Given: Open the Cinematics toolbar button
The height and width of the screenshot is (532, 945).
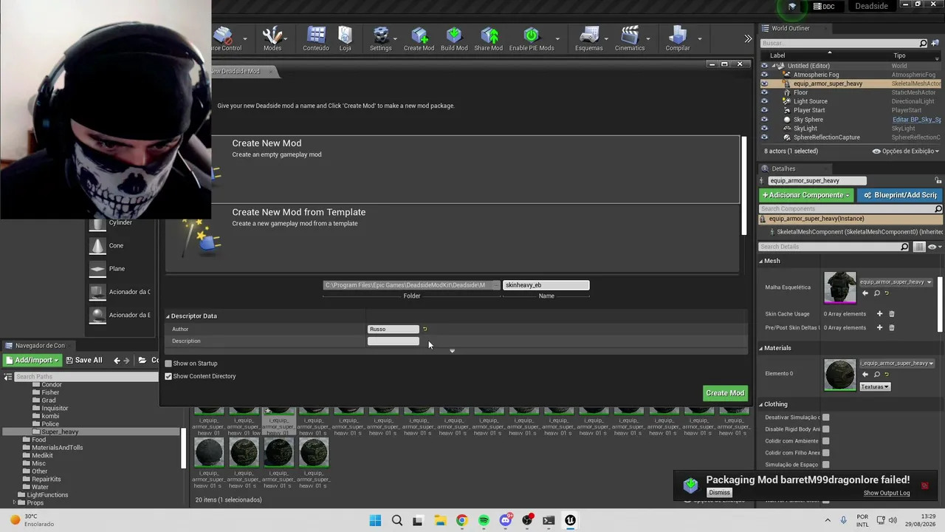Looking at the screenshot, I should tap(630, 39).
